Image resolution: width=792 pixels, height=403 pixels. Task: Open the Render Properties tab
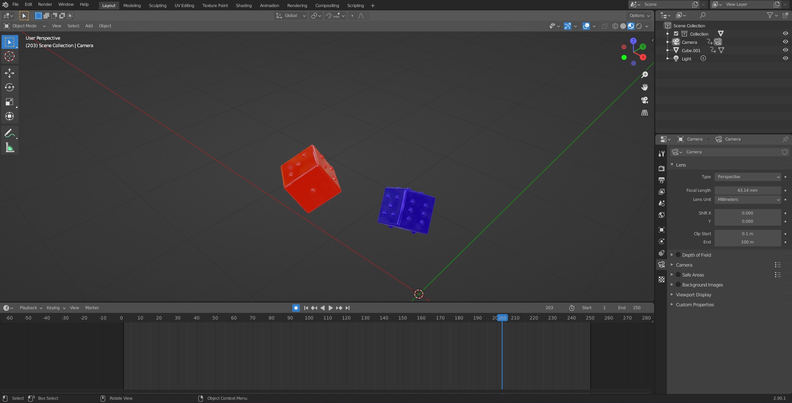click(661, 168)
